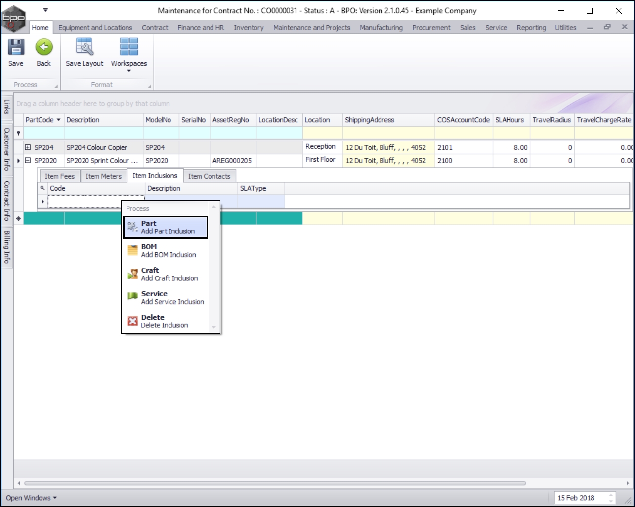Viewport: 635px width, 507px height.
Task: Switch to the Item Contacts tab
Action: pyautogui.click(x=209, y=176)
